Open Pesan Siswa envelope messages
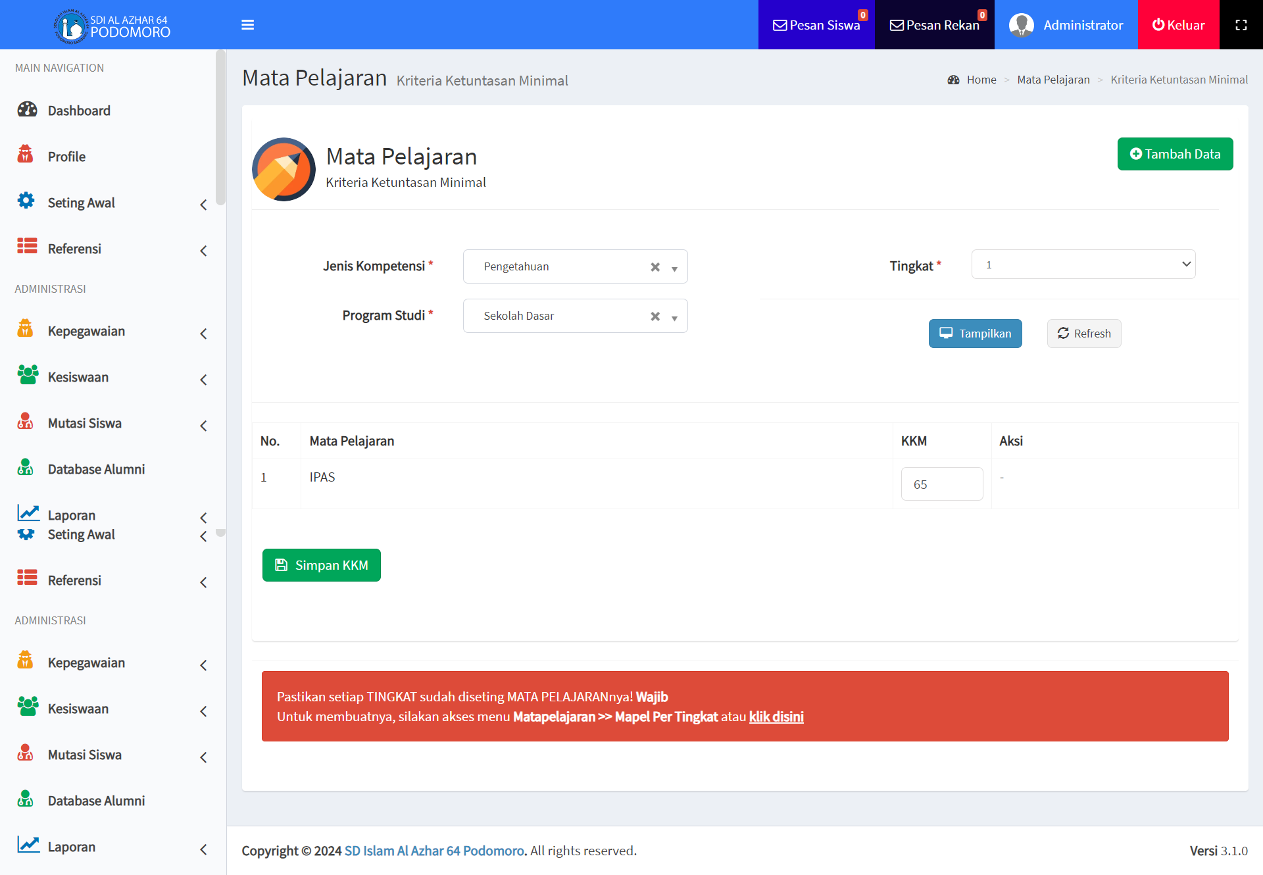This screenshot has width=1263, height=875. (x=816, y=25)
